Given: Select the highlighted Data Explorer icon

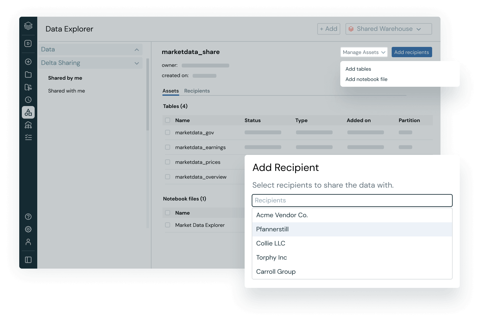Looking at the screenshot, I should pyautogui.click(x=28, y=112).
